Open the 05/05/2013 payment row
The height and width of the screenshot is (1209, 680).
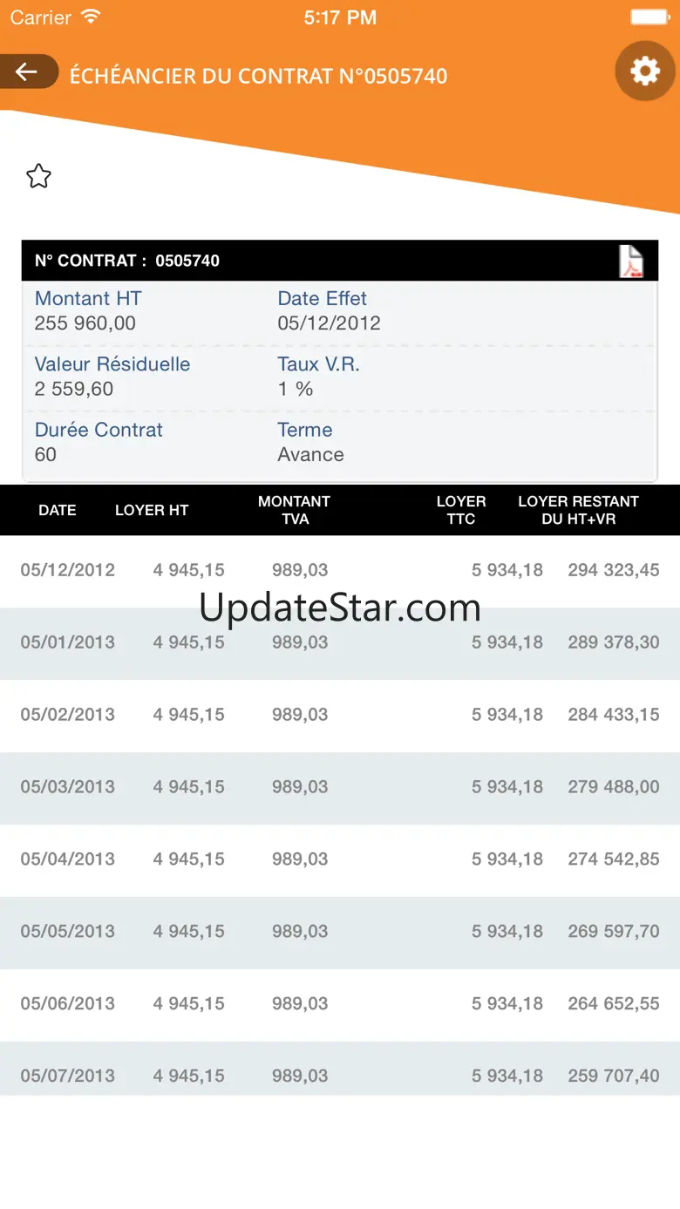[x=340, y=933]
